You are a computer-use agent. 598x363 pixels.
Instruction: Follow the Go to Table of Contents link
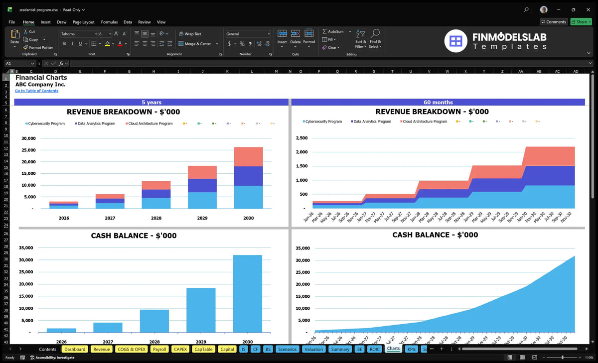(36, 91)
